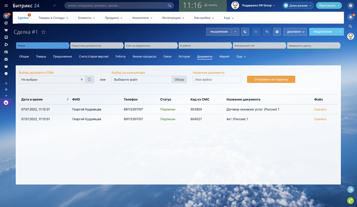Sort the table by Дата и время column
The image size is (357, 207).
tap(67, 100)
